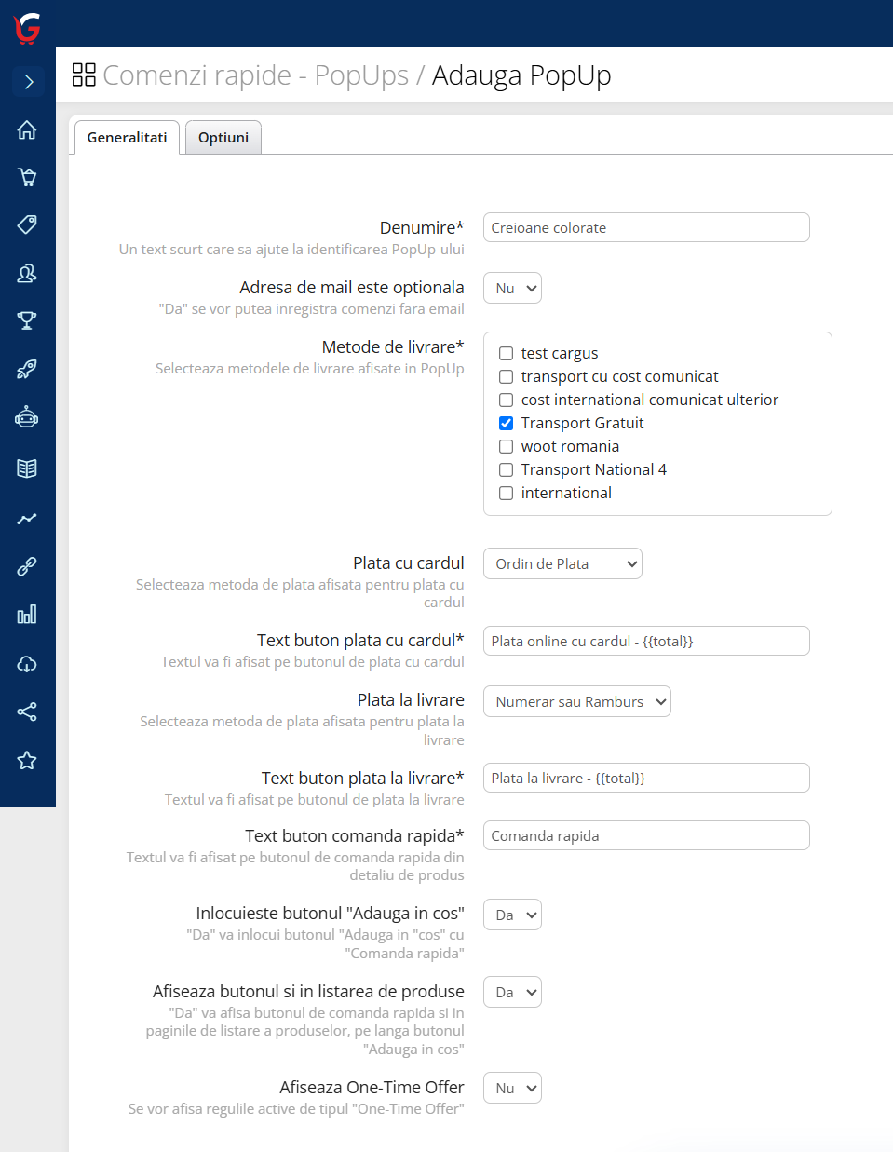Tick cost international comunicat ulterior

[507, 400]
